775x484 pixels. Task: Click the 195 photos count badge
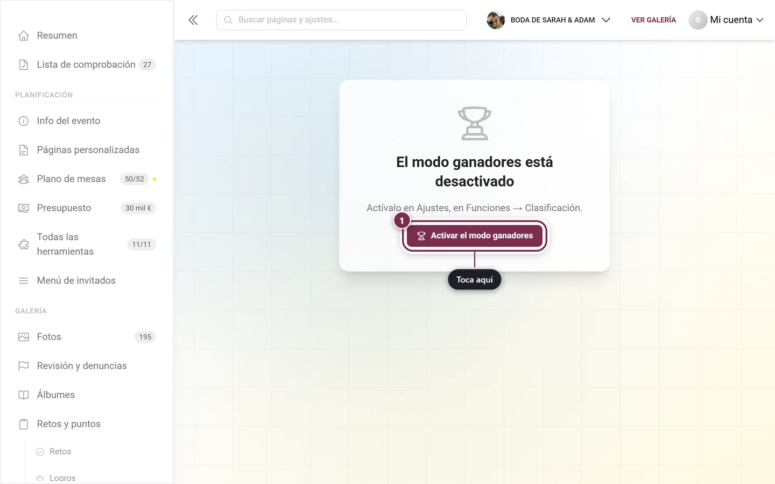145,337
